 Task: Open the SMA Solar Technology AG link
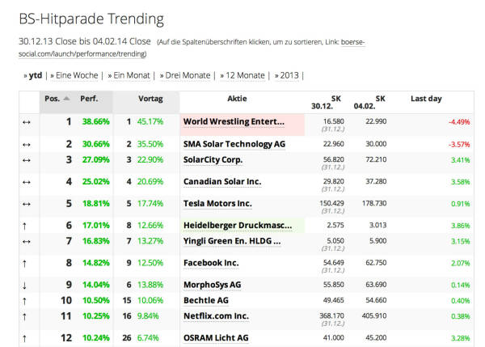[x=234, y=144]
